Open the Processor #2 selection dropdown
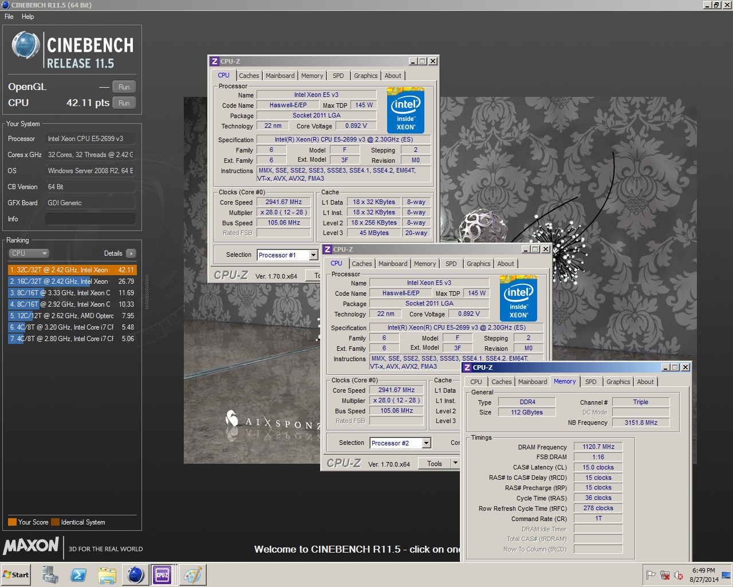 pyautogui.click(x=426, y=443)
